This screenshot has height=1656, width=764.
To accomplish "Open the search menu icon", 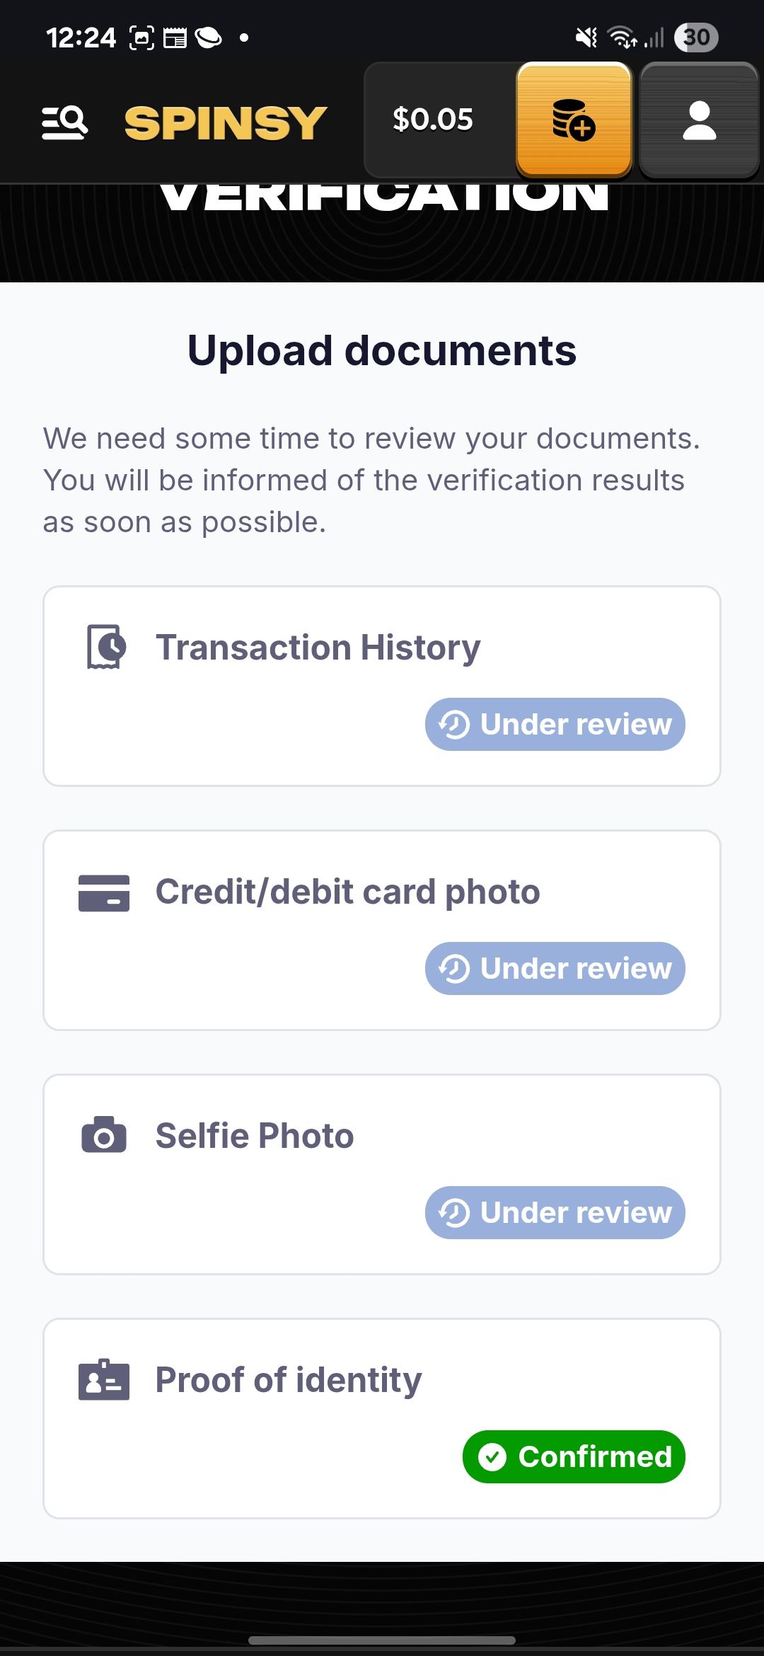I will coord(64,122).
